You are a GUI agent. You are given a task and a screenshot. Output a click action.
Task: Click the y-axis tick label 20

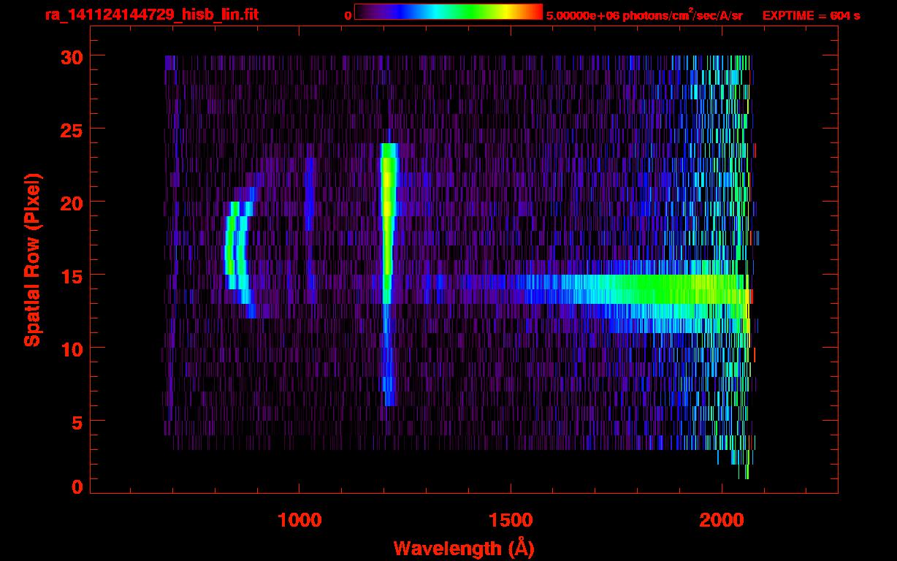[x=72, y=202]
